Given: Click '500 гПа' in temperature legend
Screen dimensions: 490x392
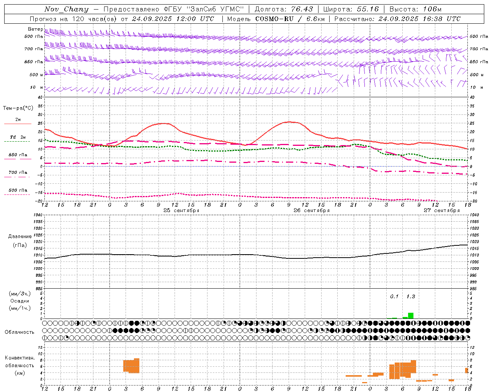Looking at the screenshot, I should coord(18,190).
